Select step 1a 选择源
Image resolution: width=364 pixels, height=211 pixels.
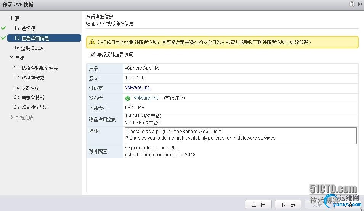point(25,28)
